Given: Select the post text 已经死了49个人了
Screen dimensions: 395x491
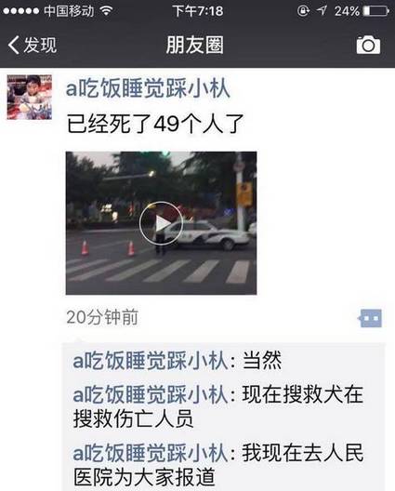Looking at the screenshot, I should [x=155, y=124].
